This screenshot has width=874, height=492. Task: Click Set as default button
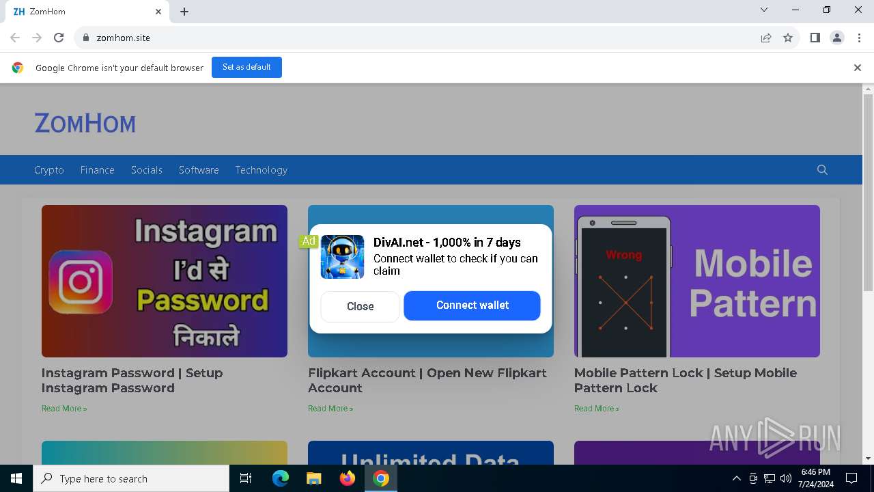(246, 67)
